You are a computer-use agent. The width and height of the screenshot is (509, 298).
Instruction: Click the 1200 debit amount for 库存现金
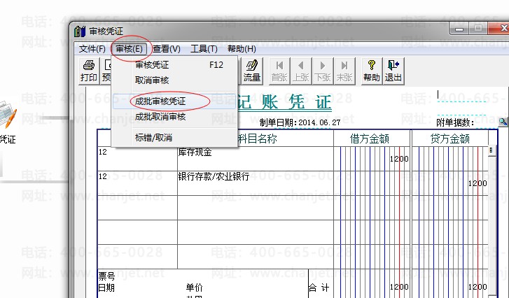pos(399,159)
